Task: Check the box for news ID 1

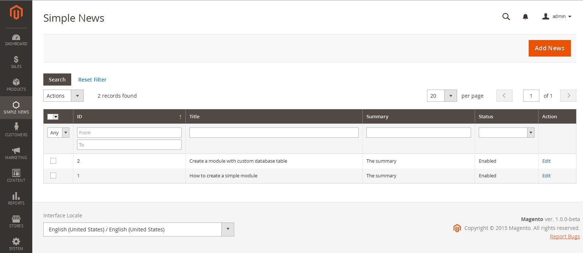Action: 53,176
